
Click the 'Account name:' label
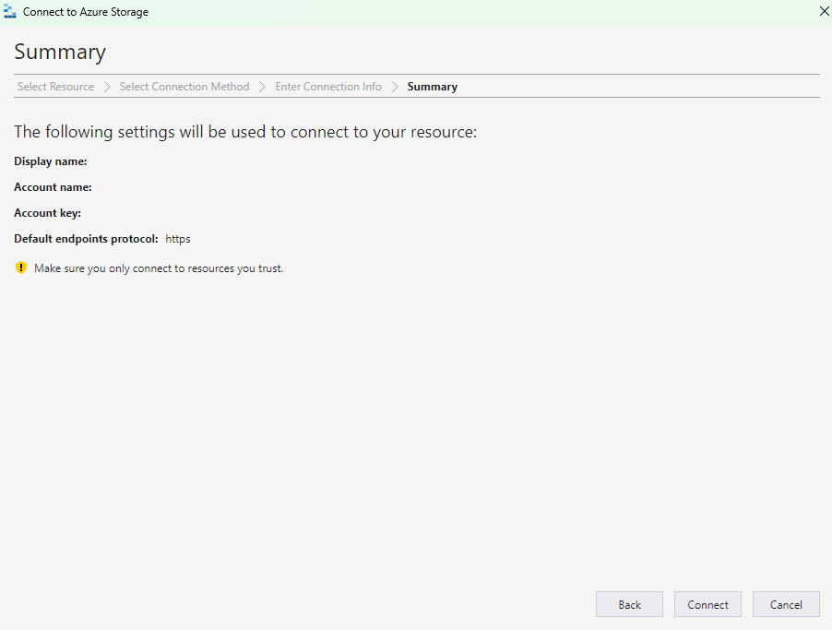(53, 187)
